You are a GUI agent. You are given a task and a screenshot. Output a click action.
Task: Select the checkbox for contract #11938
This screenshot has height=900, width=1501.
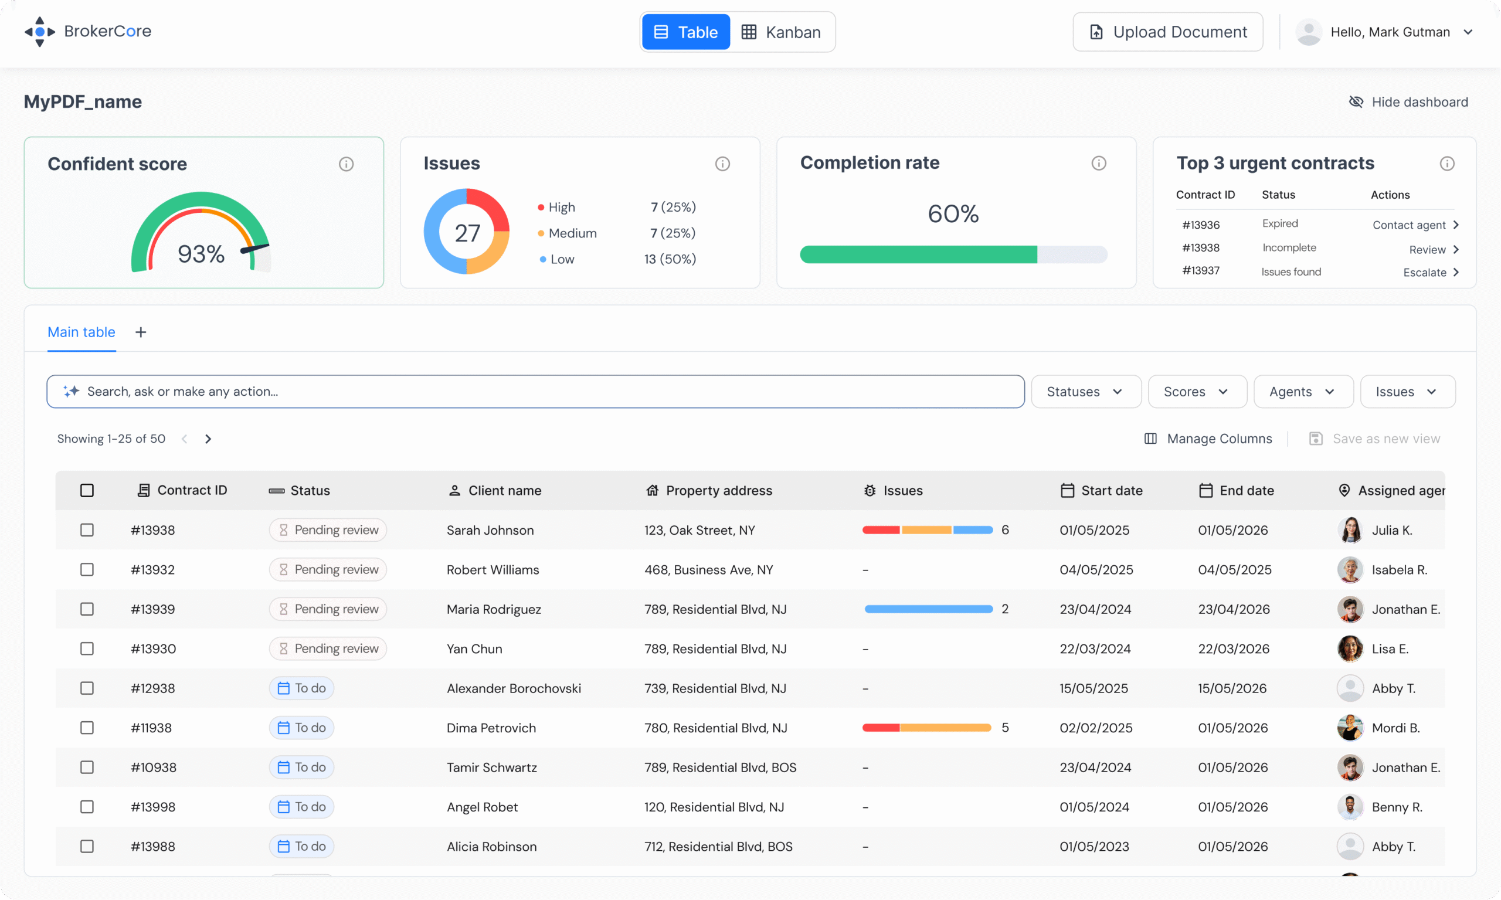(x=87, y=728)
